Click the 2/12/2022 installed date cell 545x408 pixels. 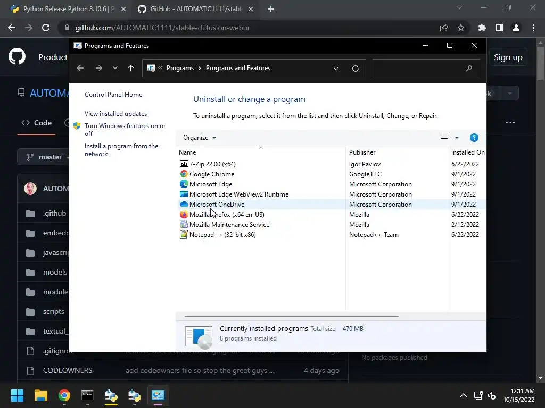[465, 225]
